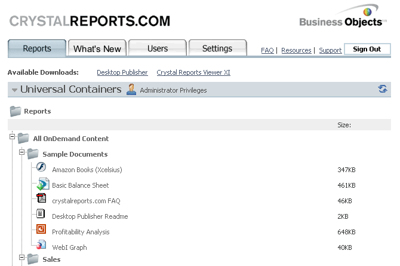Screen dimensions: 400x266
Task: Click the CRYSTALREPORTS.COM logo
Action: point(90,21)
